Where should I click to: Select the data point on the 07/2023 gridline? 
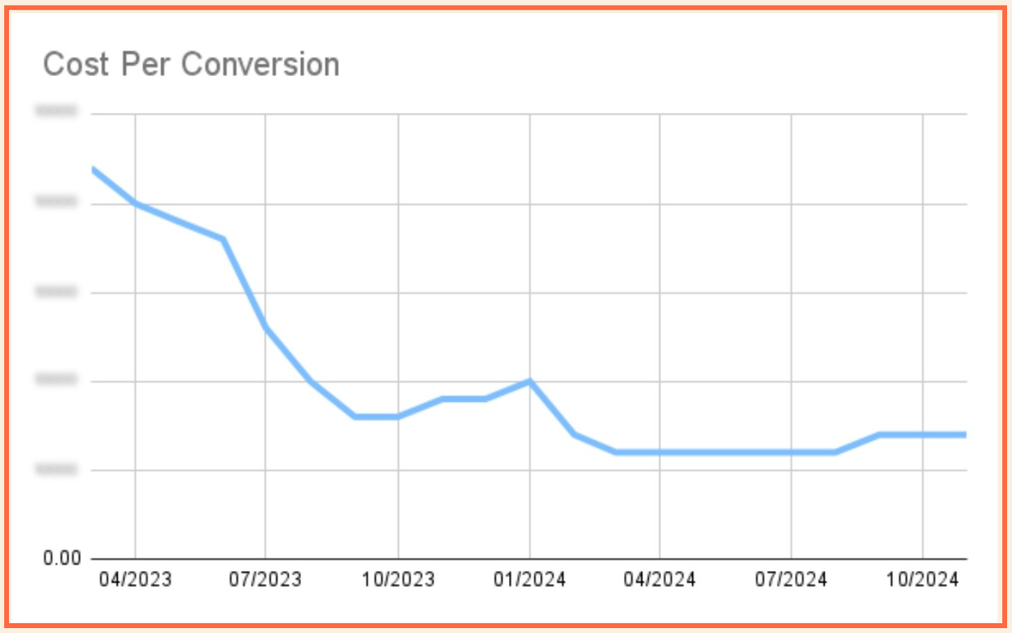pyautogui.click(x=266, y=327)
